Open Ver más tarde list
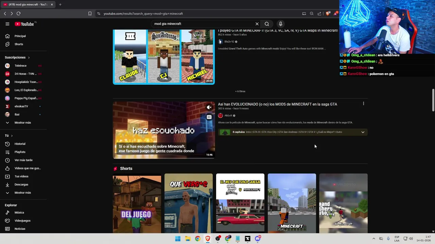The width and height of the screenshot is (435, 244). [x=23, y=160]
